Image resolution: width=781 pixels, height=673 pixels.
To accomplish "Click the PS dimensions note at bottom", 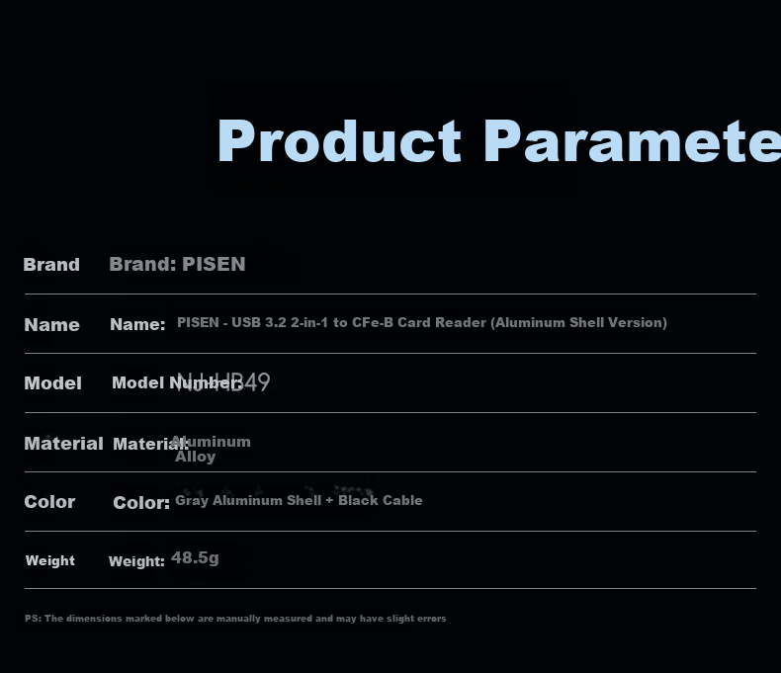I will (x=235, y=619).
